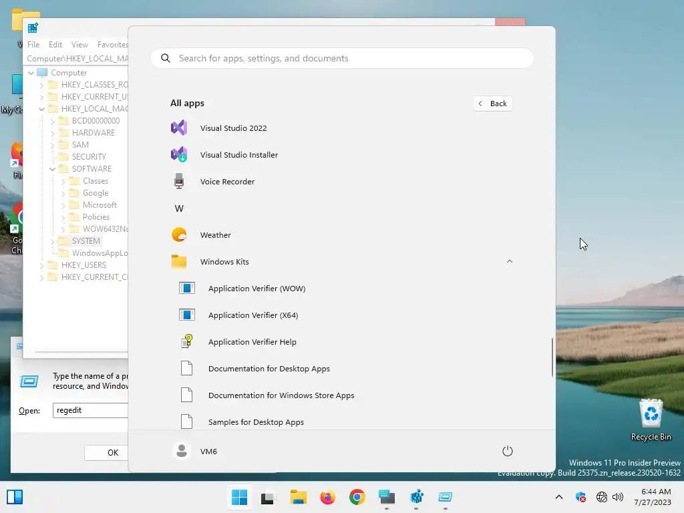The width and height of the screenshot is (684, 513).
Task: Open the clock and date flyout
Action: [653, 497]
